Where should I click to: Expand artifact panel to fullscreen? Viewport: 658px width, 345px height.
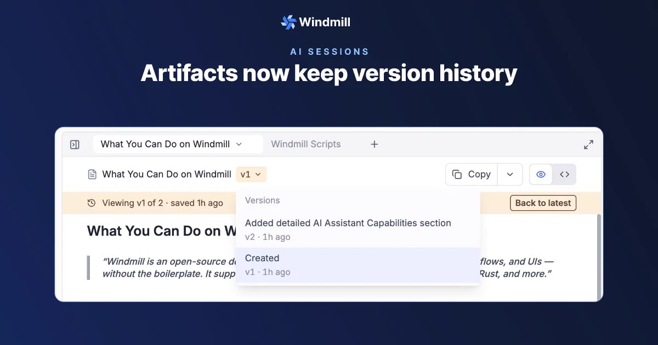(588, 145)
